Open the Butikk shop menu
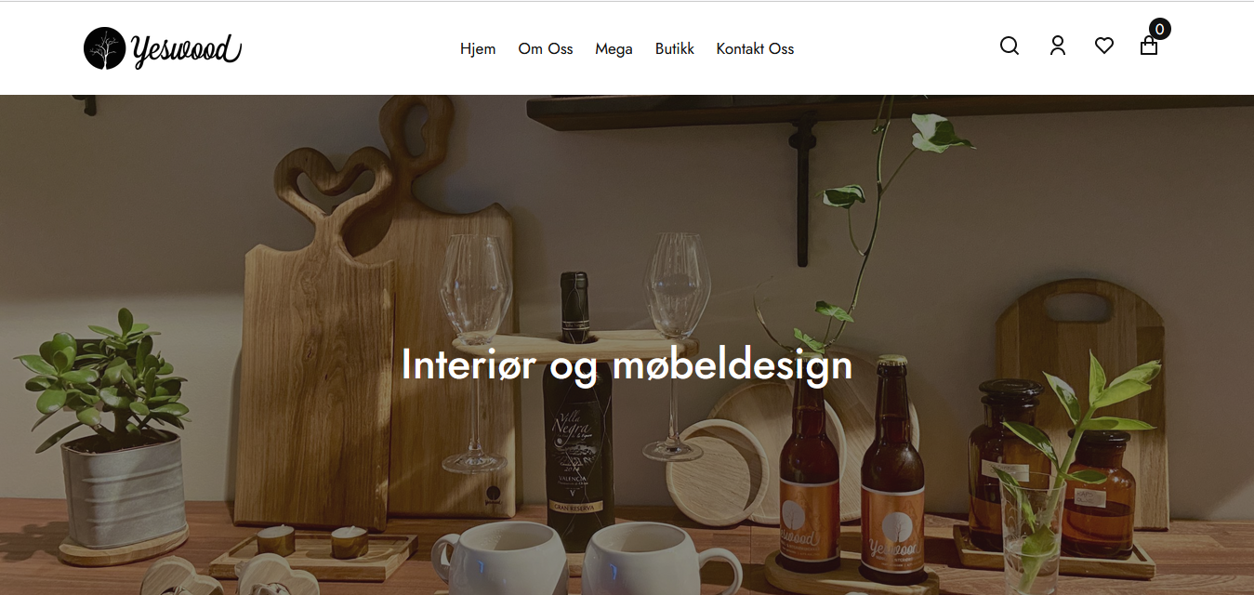 pos(675,48)
